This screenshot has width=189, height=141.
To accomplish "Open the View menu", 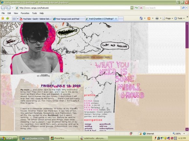I will (16, 13).
